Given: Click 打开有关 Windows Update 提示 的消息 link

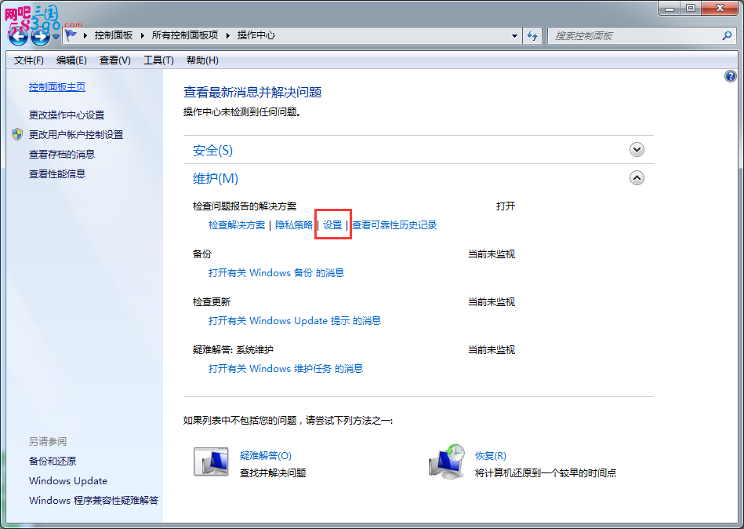Looking at the screenshot, I should (295, 321).
